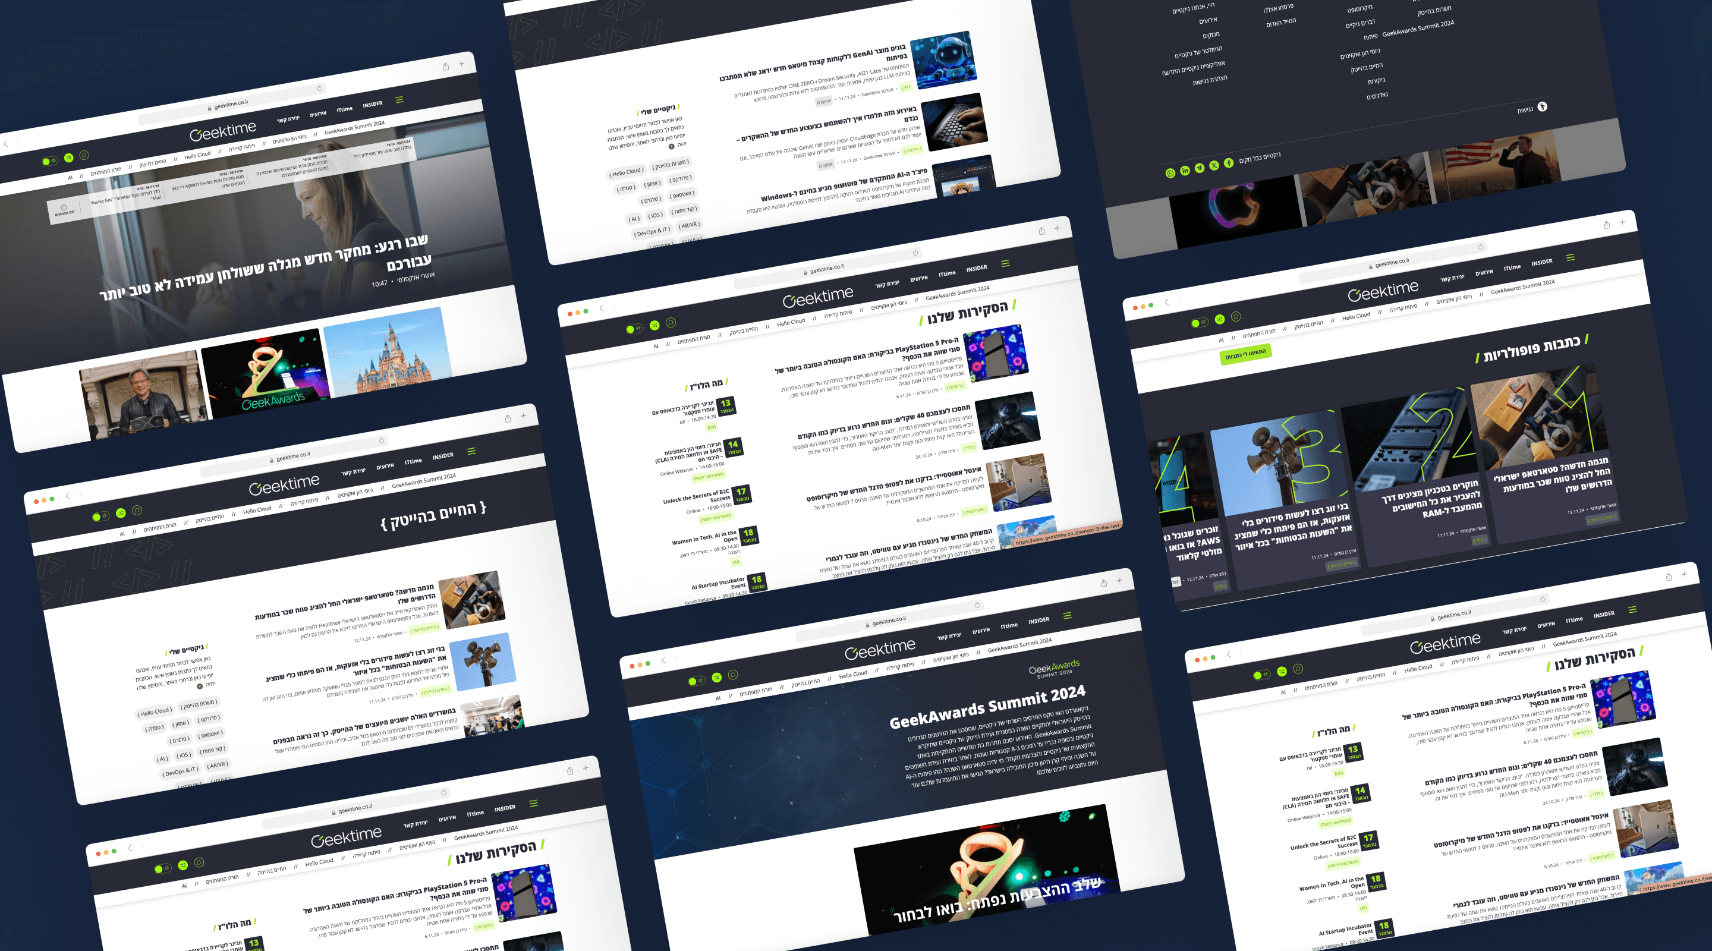Image resolution: width=1712 pixels, height=951 pixels.
Task: Open hamburger menu in GeekAwards Summit 2024 page window
Action: 1068,616
